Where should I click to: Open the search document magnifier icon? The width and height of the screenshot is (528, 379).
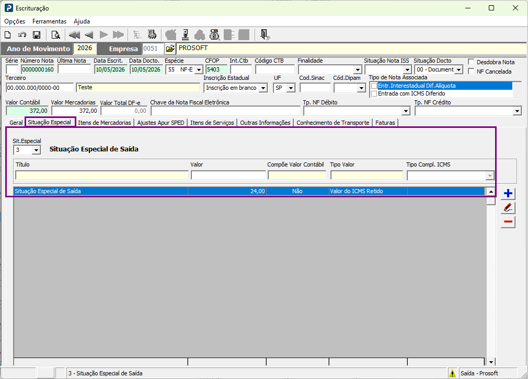click(x=55, y=34)
